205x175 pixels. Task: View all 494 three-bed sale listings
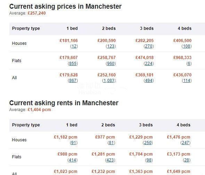(x=149, y=81)
